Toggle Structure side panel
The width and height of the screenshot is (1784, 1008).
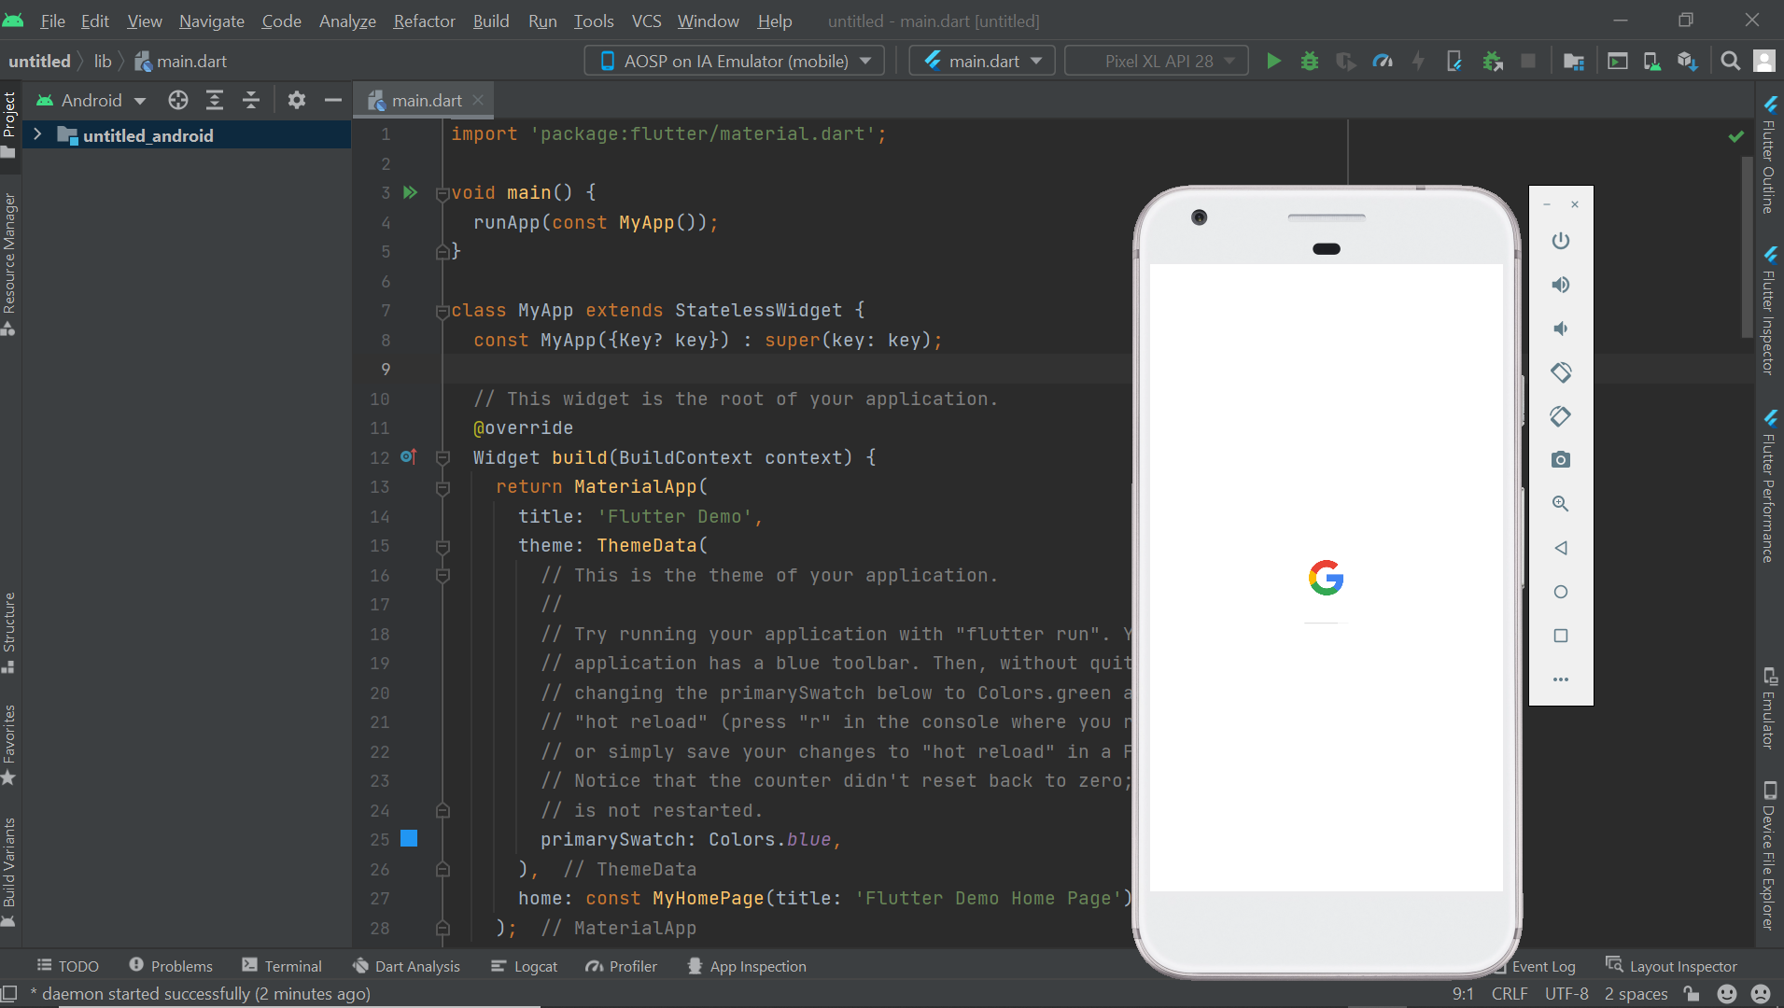point(9,632)
